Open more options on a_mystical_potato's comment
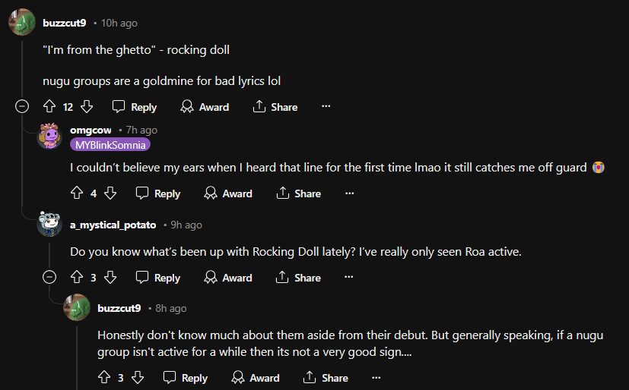Viewport: 629px width, 390px height. point(349,278)
